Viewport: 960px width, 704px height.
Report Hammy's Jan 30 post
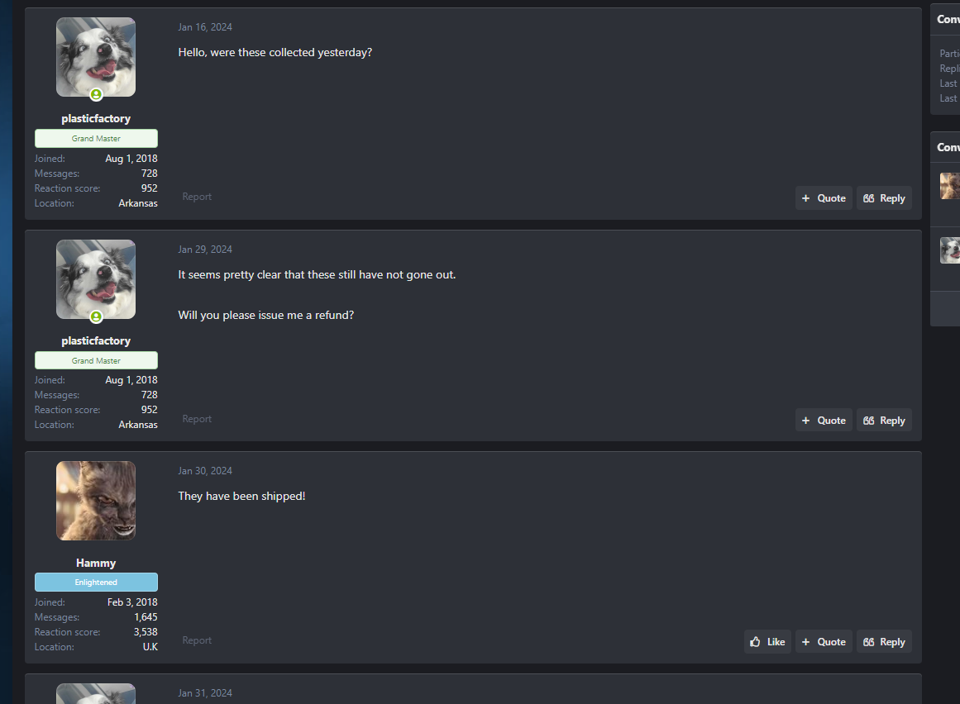click(197, 640)
